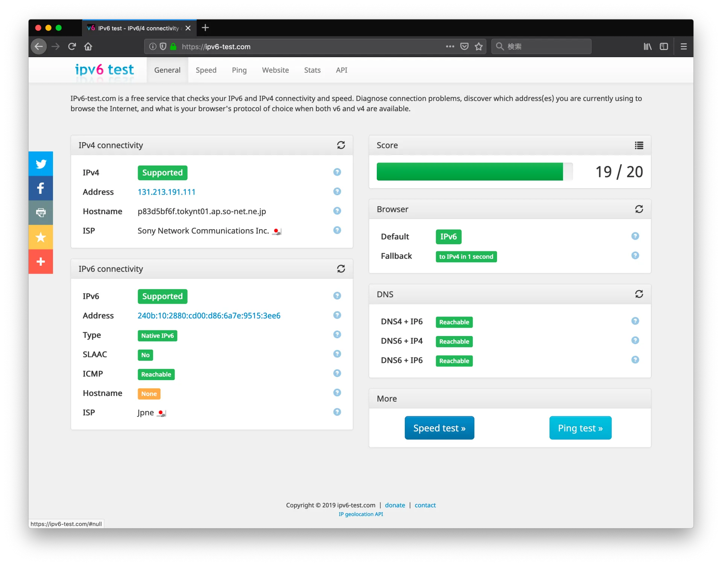Open help for SLAAC row
Screen dimensions: 722x566
pos(337,354)
